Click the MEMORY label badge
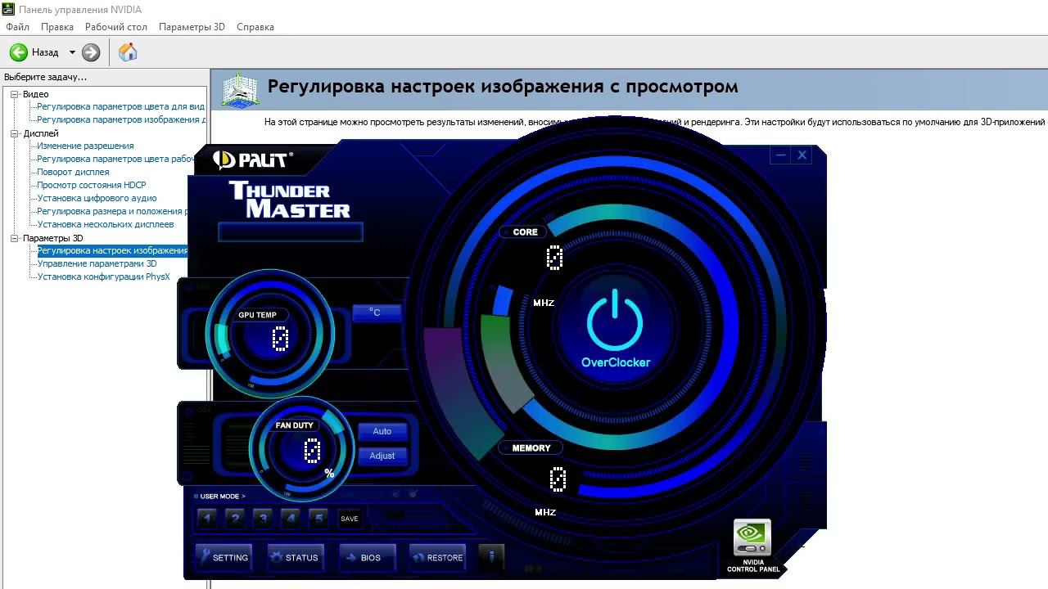The height and width of the screenshot is (589, 1048). 531,447
